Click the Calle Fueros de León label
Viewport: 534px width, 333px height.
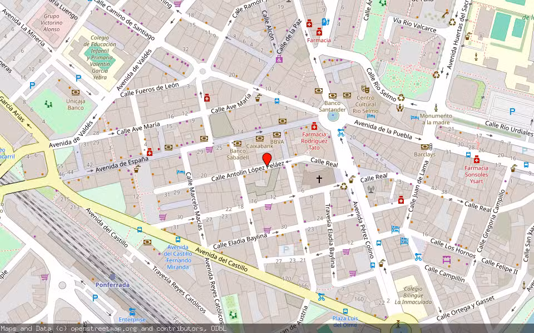pyautogui.click(x=150, y=89)
